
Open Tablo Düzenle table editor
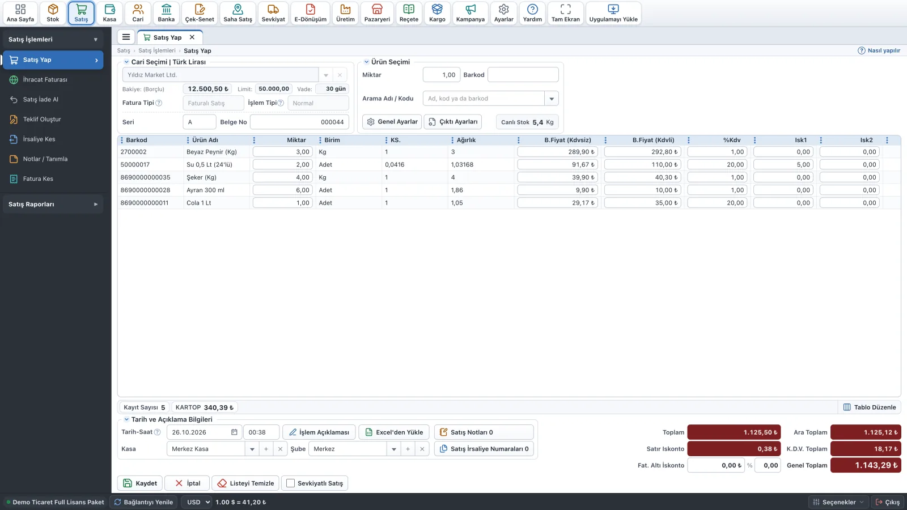click(x=870, y=407)
